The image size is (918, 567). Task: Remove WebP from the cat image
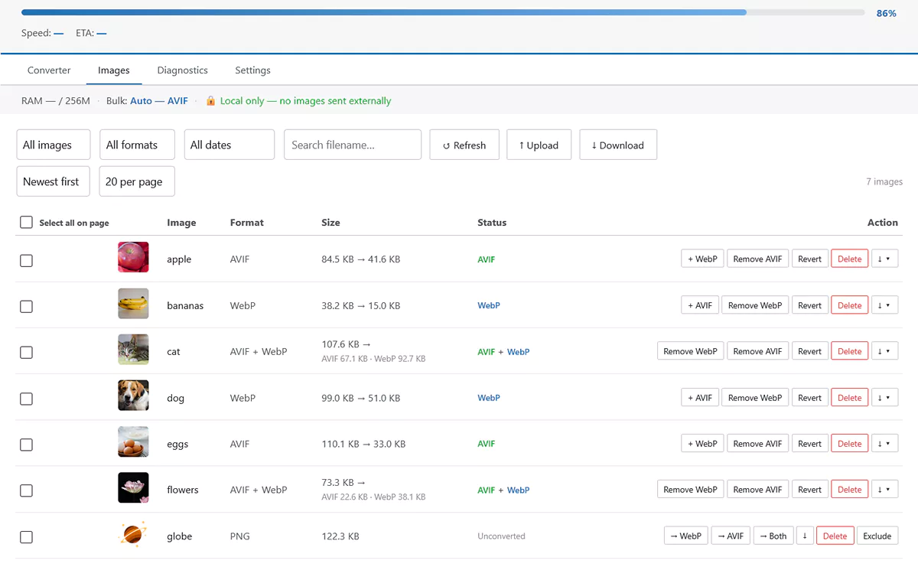[690, 351]
